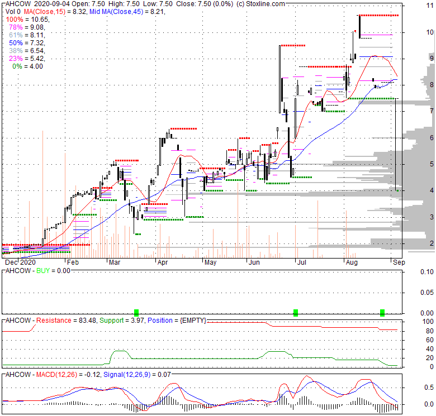Image resolution: width=436 pixels, height=416 pixels.
Task: Click the '100% = 10.65' Fibonacci level
Action: 27,20
